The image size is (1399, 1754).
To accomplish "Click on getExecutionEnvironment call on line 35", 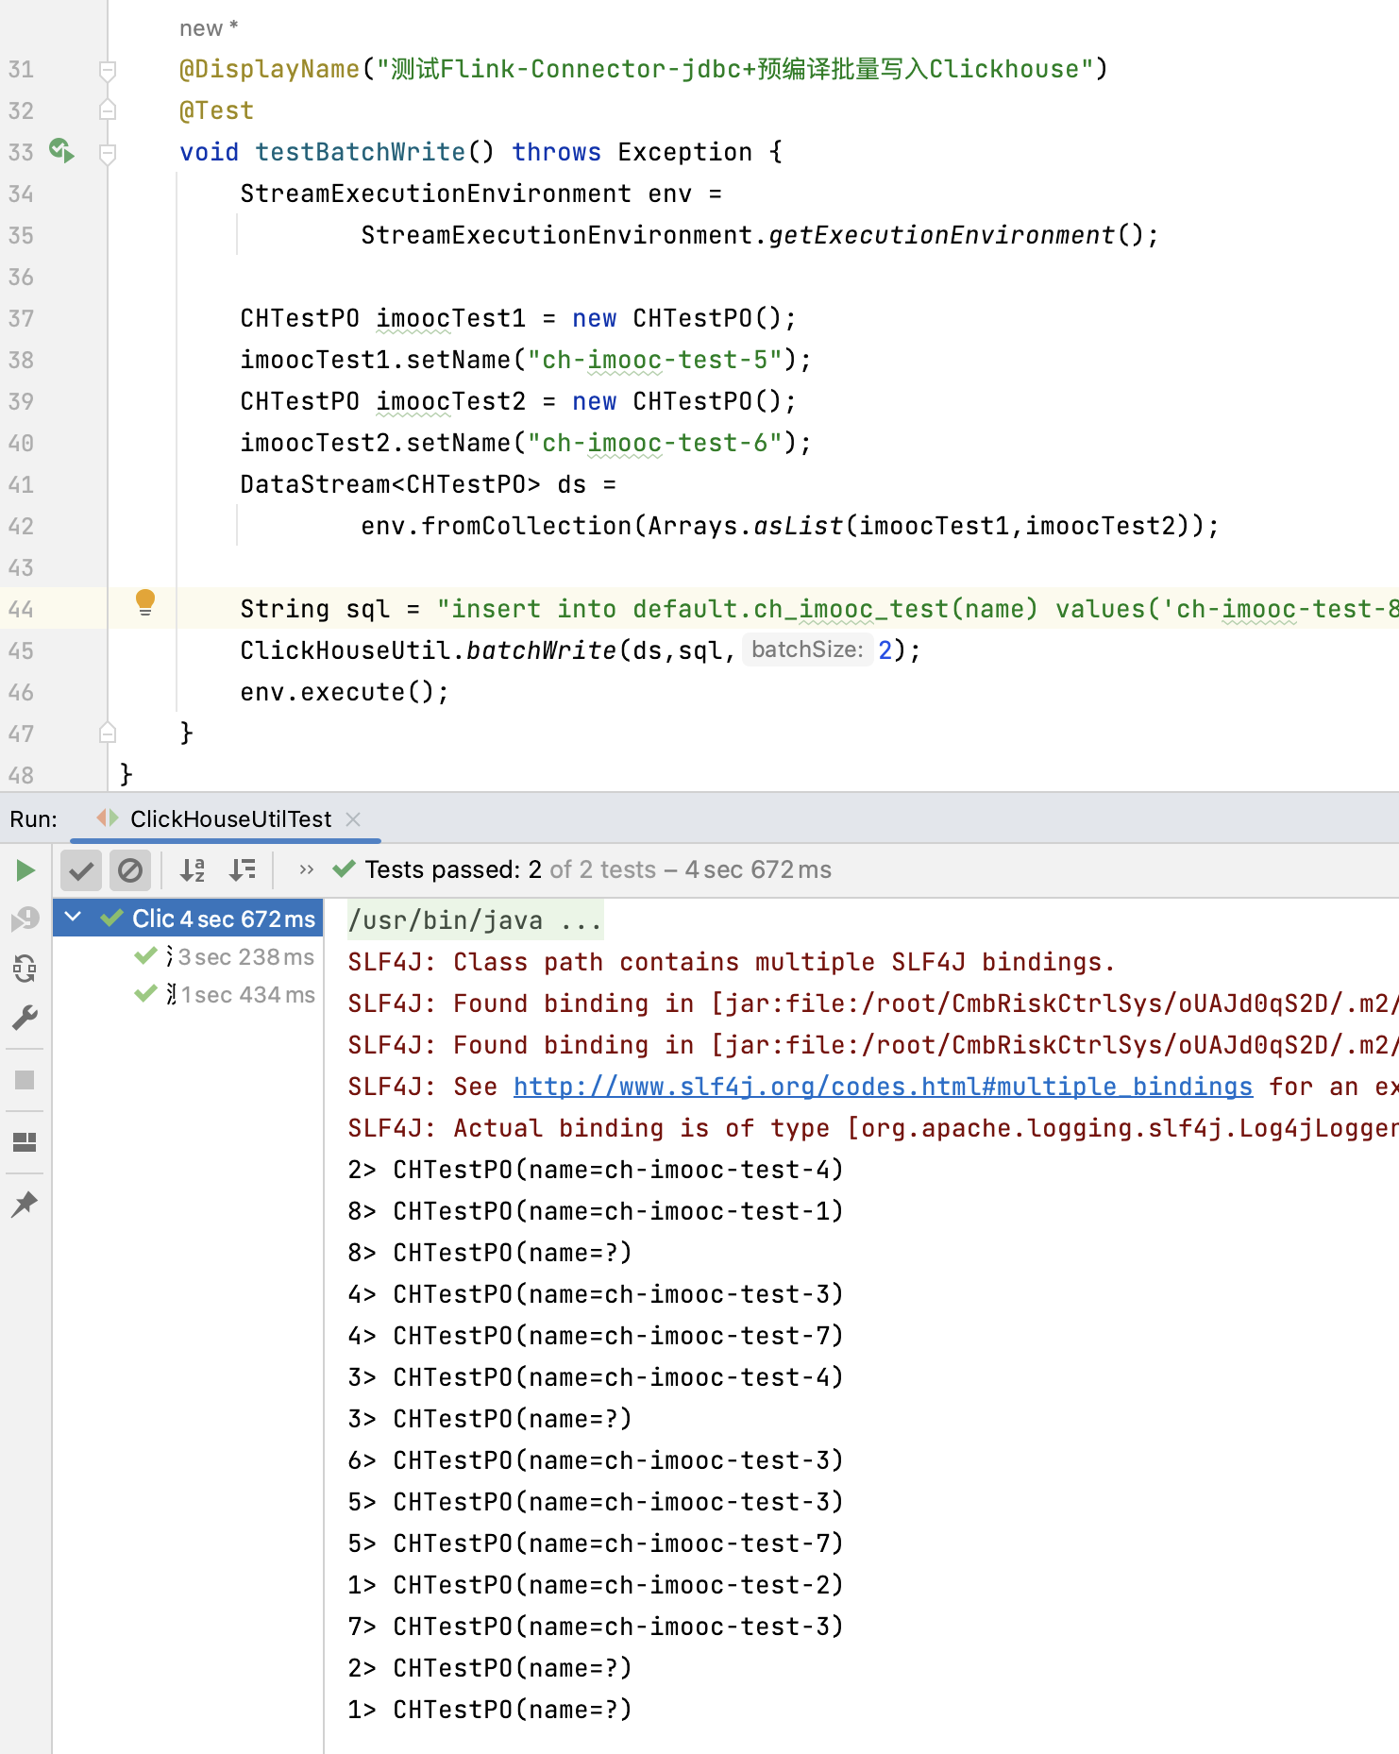I will [942, 235].
